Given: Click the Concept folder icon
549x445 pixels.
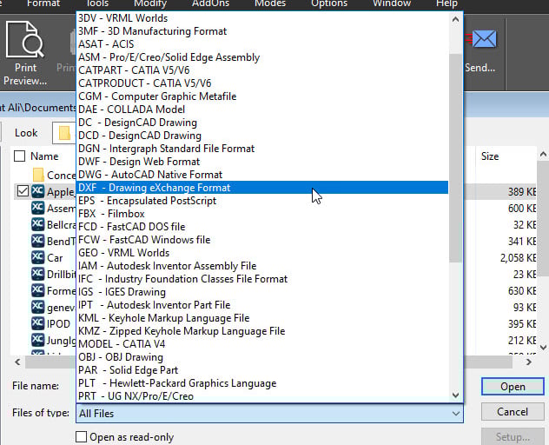Looking at the screenshot, I should pyautogui.click(x=38, y=175).
